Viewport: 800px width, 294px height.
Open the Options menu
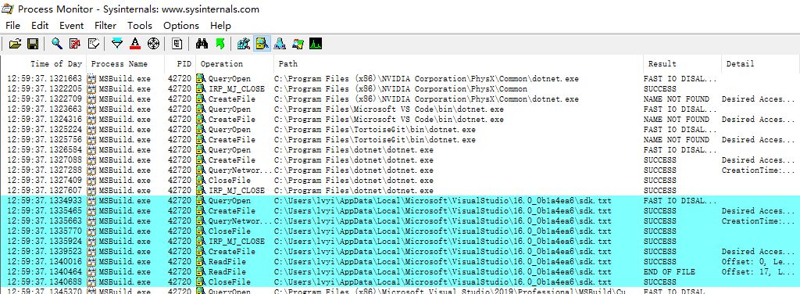click(x=181, y=26)
